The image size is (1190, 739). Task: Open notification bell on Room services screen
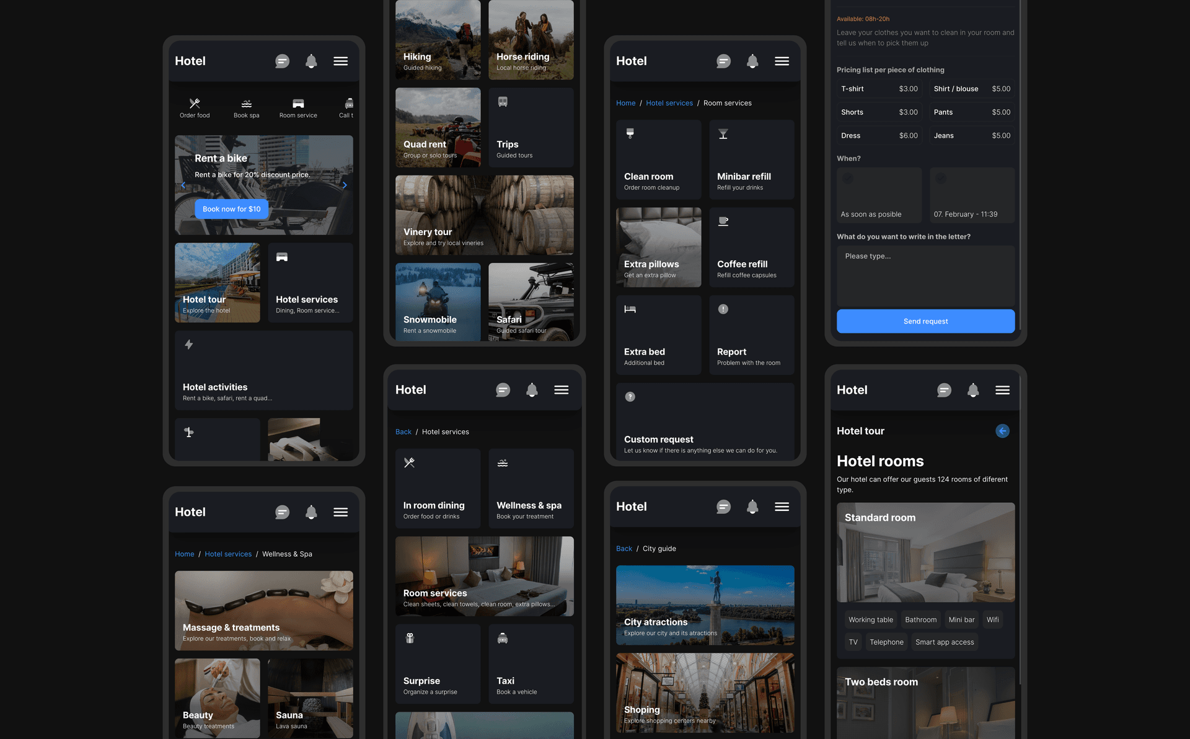[x=752, y=61]
